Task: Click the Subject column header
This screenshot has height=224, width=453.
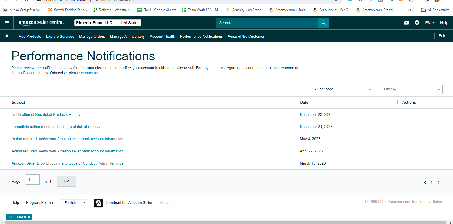Action: click(x=18, y=103)
